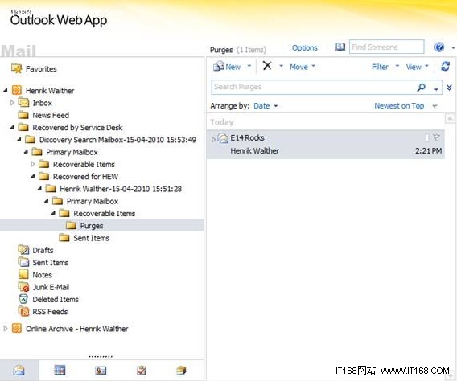Expand the E14 Rocks conversation arrow
The width and height of the screenshot is (457, 381).
click(x=213, y=139)
